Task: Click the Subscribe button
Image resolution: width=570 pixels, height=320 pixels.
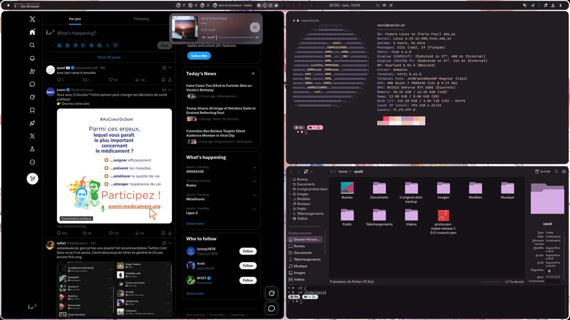Action: point(199,56)
